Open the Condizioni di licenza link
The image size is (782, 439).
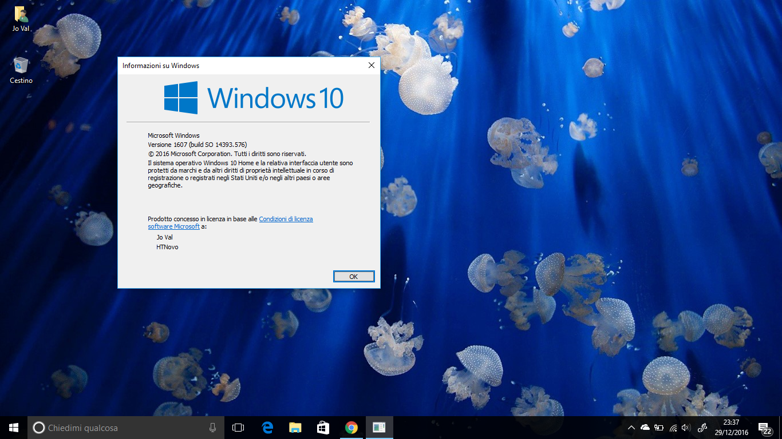pos(286,219)
